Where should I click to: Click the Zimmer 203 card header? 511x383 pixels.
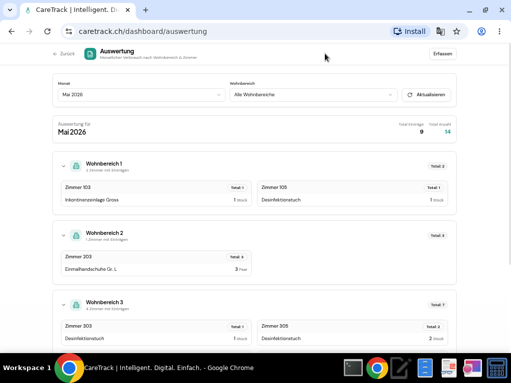coord(156,257)
